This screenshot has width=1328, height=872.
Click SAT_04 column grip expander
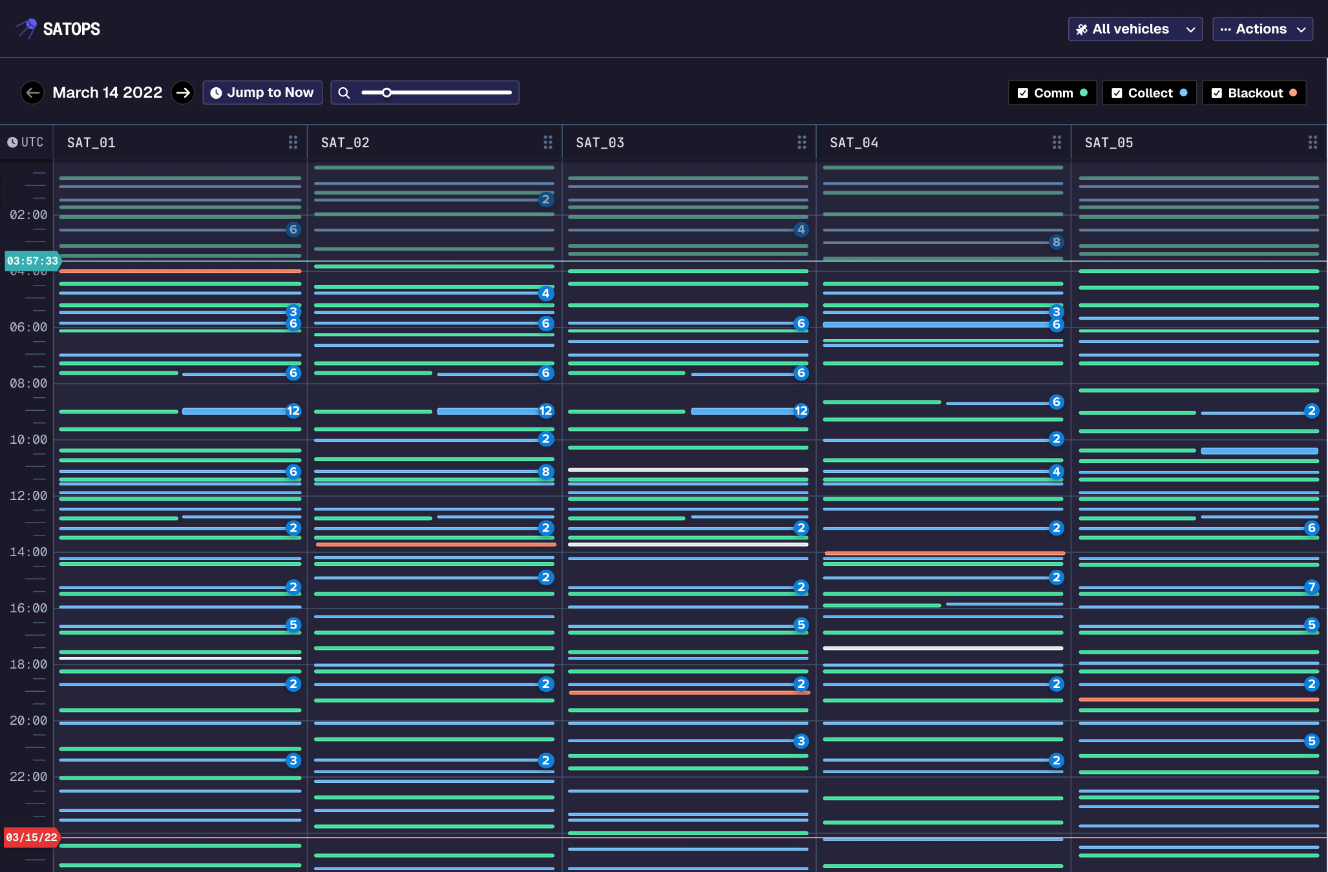pos(1057,142)
